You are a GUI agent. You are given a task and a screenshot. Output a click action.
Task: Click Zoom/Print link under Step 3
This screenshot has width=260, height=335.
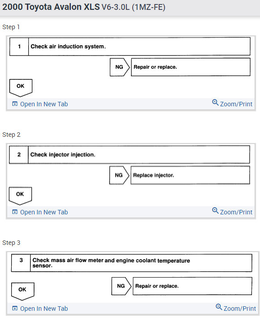tap(240, 309)
